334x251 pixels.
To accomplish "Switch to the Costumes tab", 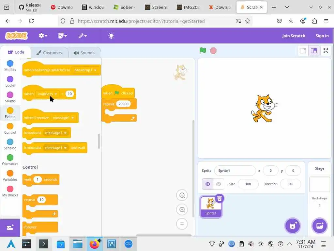I will (49, 53).
